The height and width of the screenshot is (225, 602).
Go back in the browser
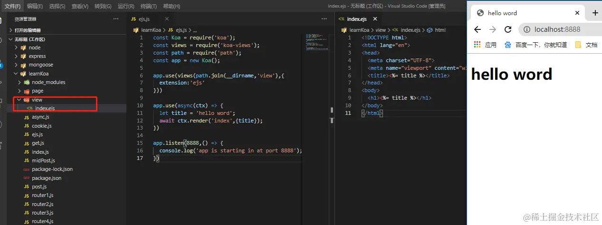click(x=478, y=29)
